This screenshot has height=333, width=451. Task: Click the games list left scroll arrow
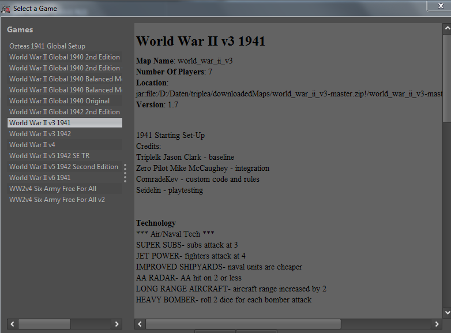13,324
